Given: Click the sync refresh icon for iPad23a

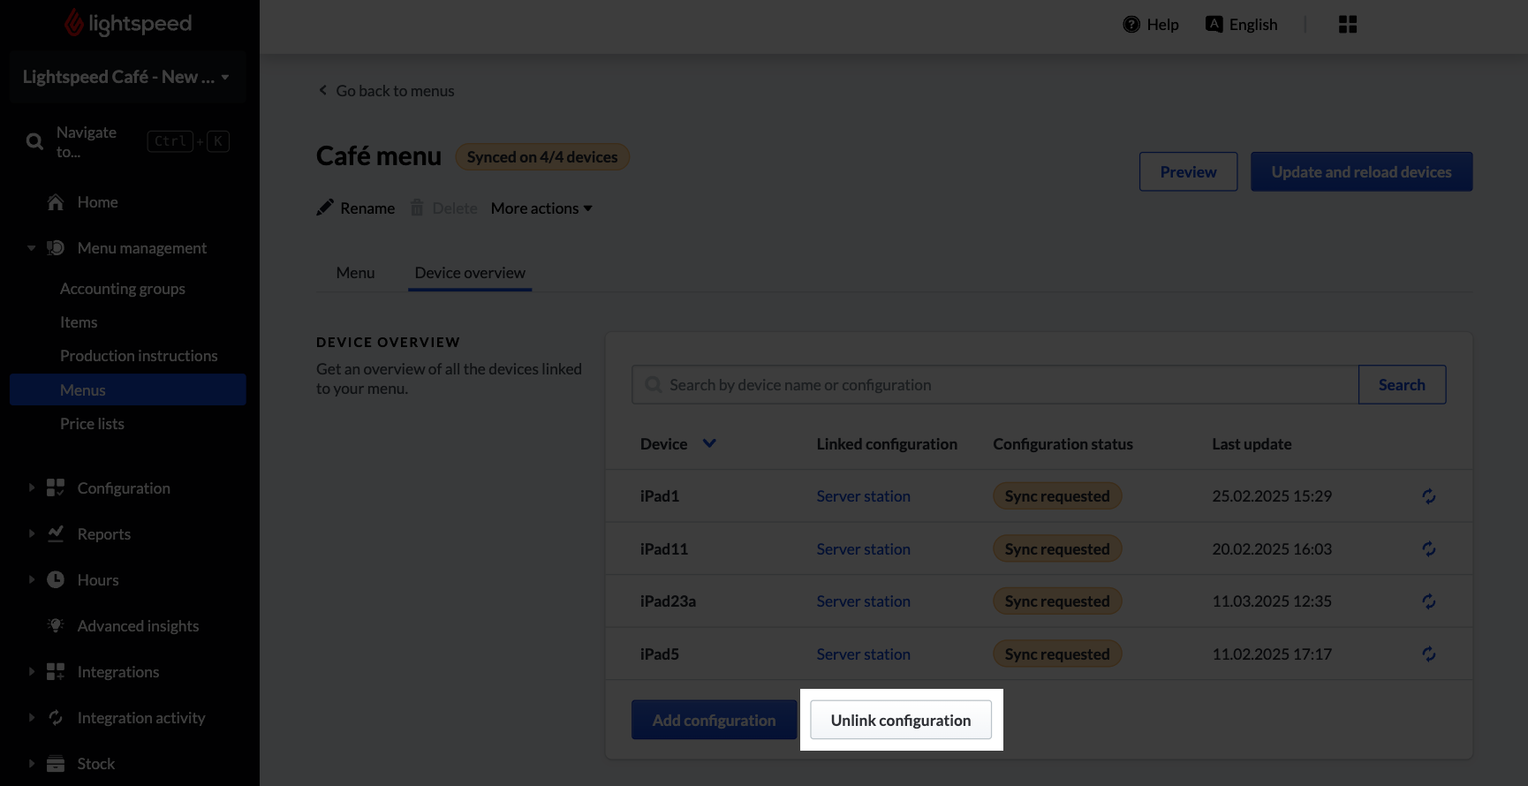Looking at the screenshot, I should (x=1428, y=601).
